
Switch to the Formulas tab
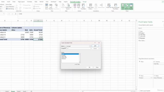(29, 2)
